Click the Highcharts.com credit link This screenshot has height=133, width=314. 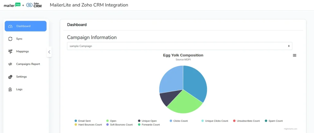click(290, 129)
